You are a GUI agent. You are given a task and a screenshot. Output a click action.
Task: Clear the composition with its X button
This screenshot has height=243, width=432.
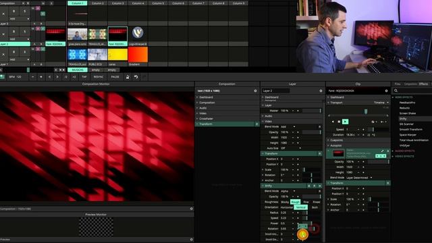pyautogui.click(x=23, y=3)
